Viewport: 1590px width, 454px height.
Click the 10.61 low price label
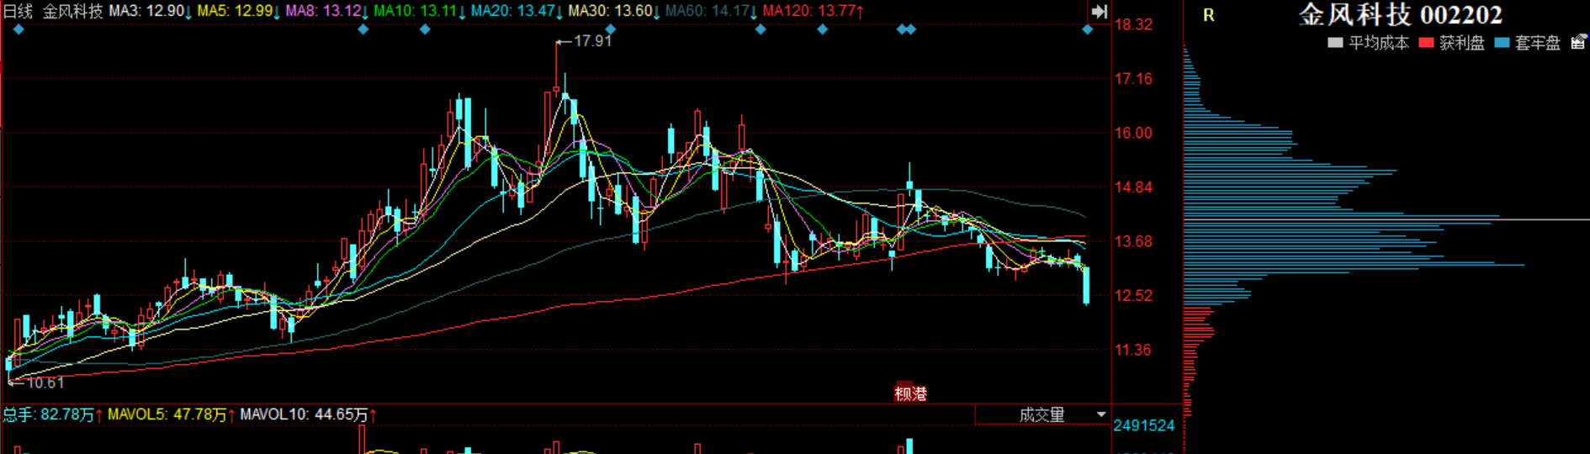click(45, 383)
